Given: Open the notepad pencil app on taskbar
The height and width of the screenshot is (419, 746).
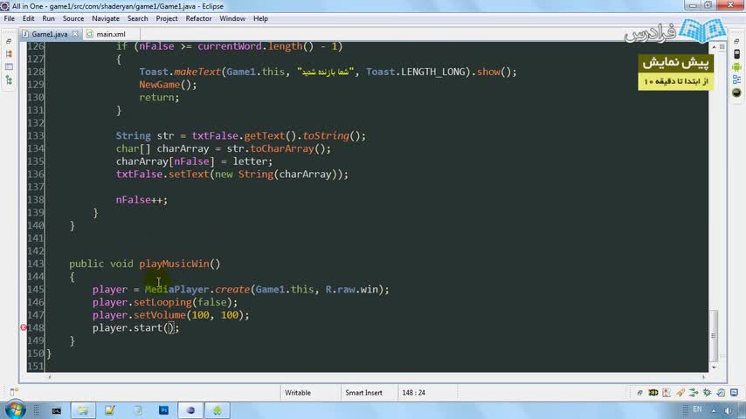Looking at the screenshot, I should [110, 410].
